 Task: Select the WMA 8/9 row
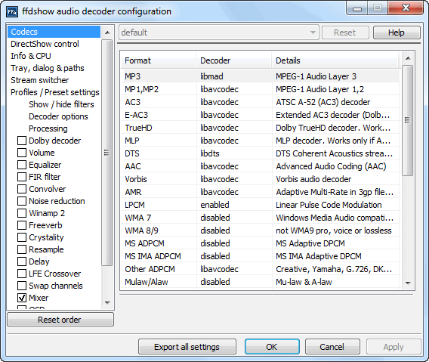[x=260, y=231]
